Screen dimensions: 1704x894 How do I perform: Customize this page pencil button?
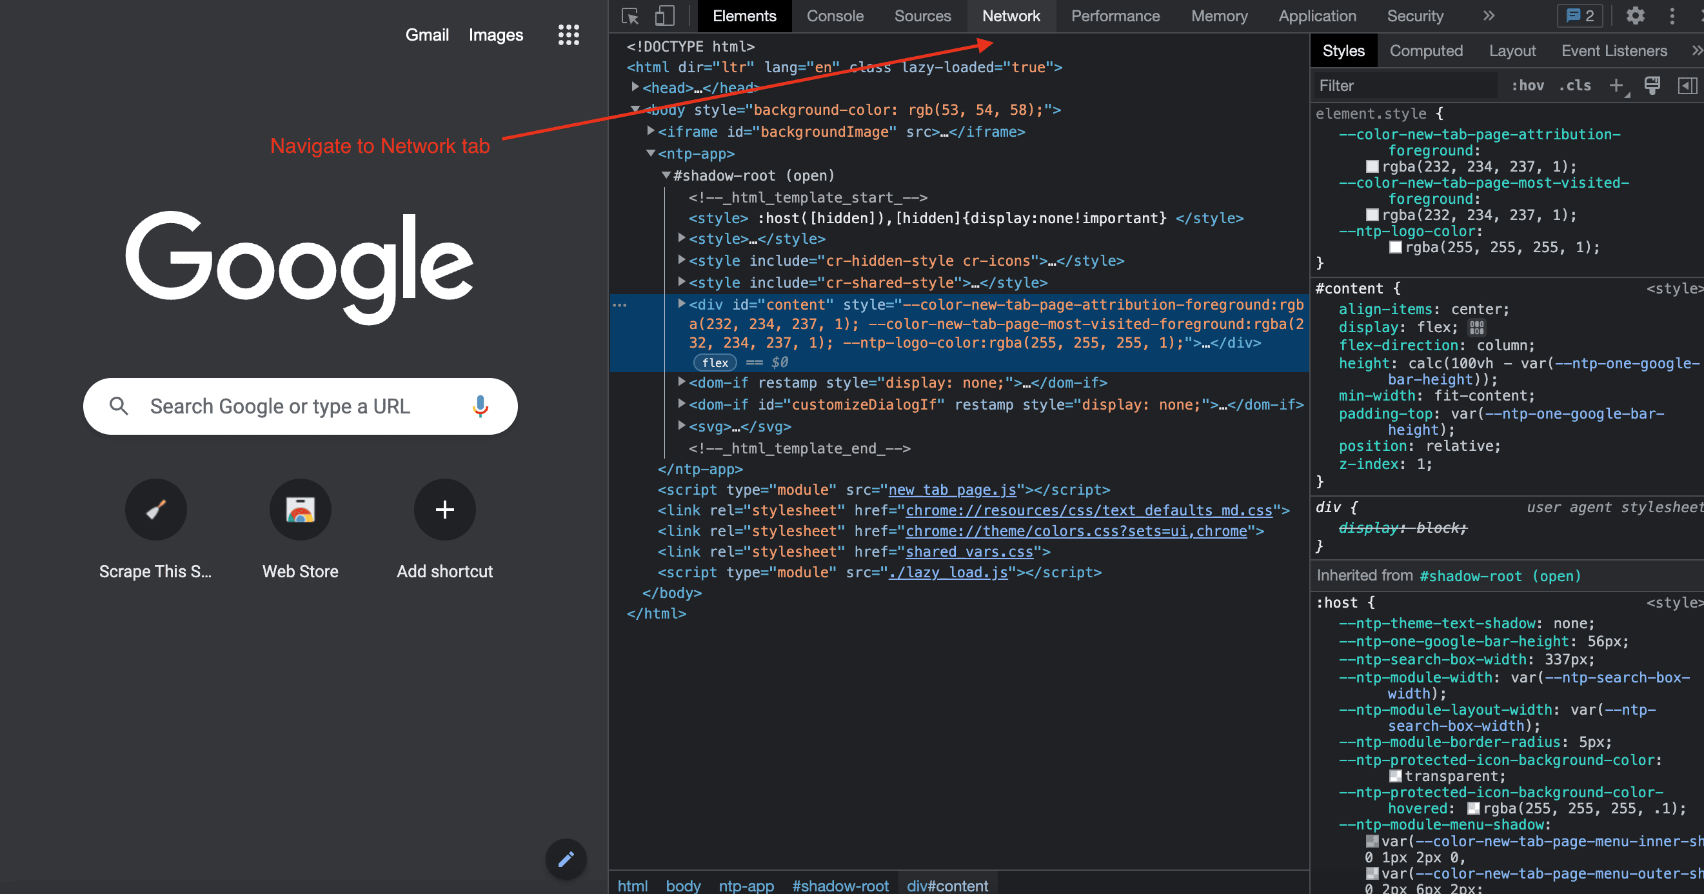[x=566, y=859]
